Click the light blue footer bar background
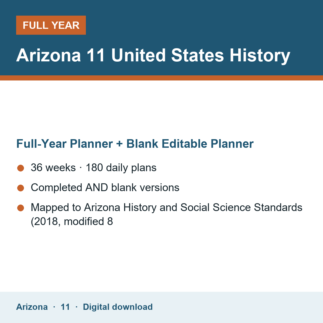The height and width of the screenshot is (323, 323). [237, 307]
